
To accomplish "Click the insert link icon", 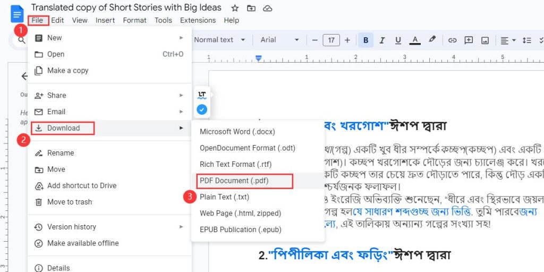I will (452, 40).
